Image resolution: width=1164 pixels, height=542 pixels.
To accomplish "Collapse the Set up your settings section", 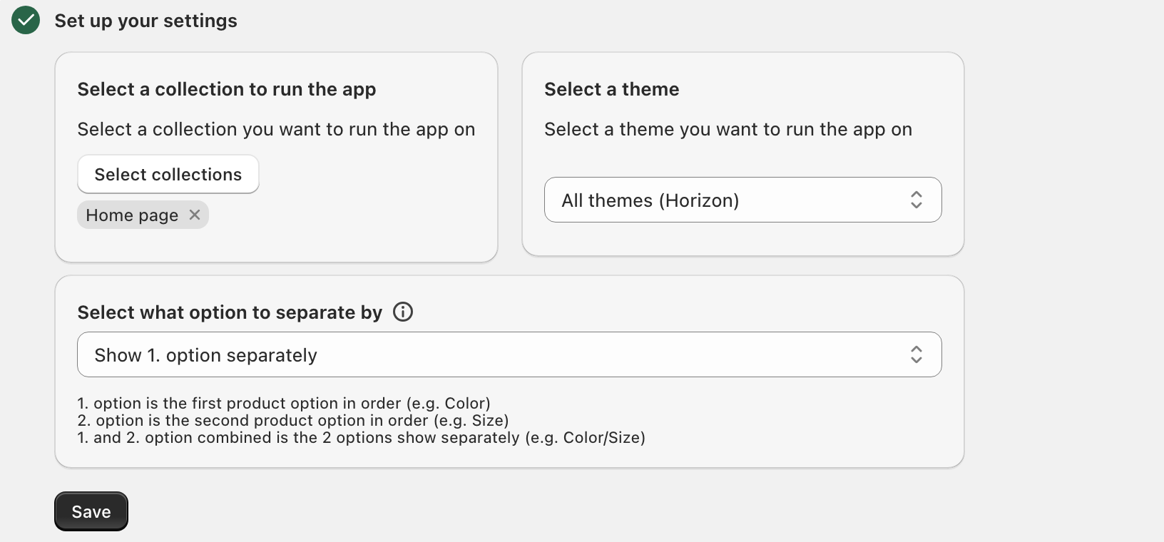I will [x=145, y=21].
